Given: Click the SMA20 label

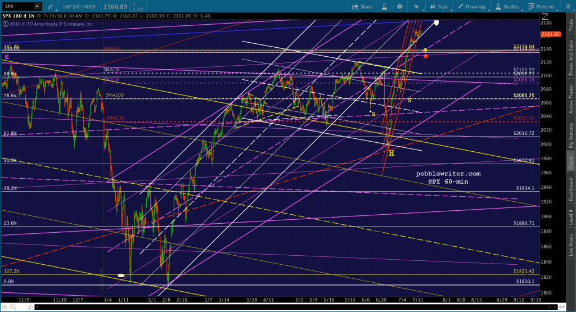Looking at the screenshot, I should [111, 70].
